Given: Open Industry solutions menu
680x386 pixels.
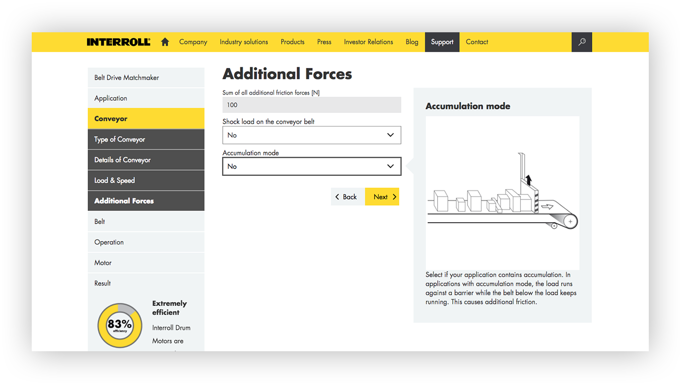Looking at the screenshot, I should (x=244, y=42).
